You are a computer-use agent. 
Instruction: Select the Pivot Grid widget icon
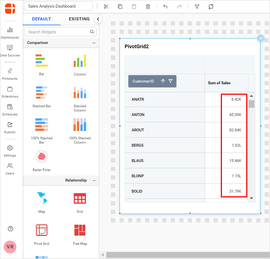click(42, 230)
